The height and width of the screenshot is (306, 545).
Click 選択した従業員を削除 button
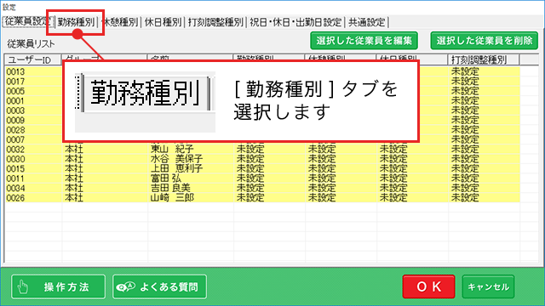coord(485,41)
